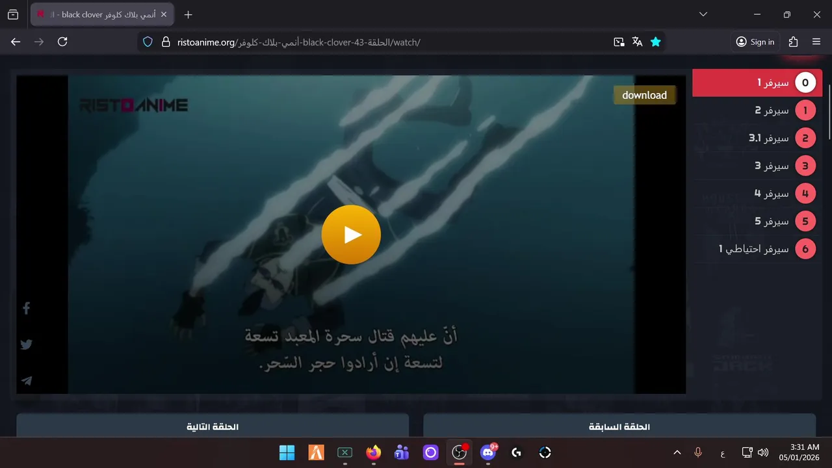Select server سيرفر 1
Image resolution: width=832 pixels, height=468 pixels.
[757, 83]
